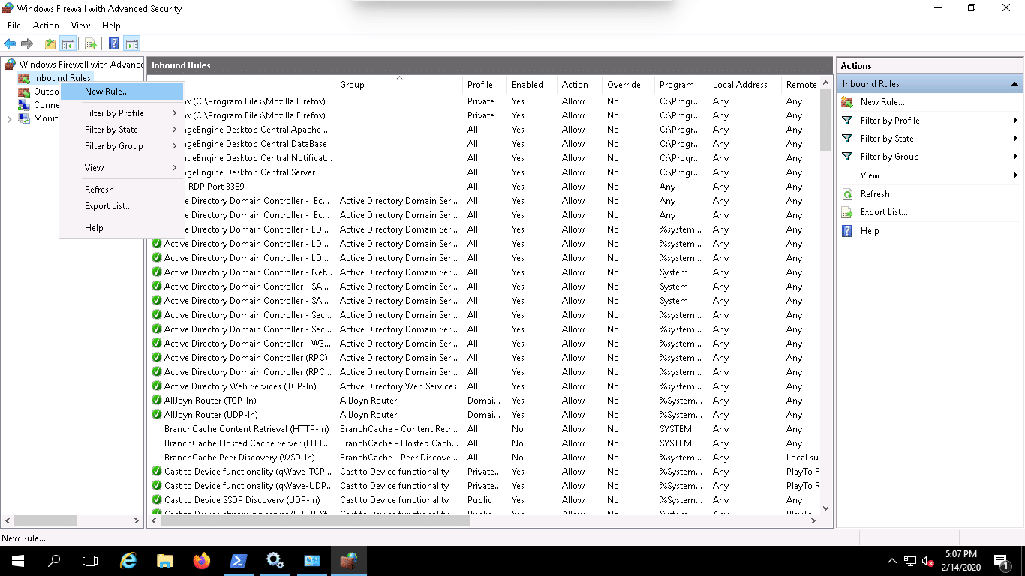Viewport: 1025px width, 576px height.
Task: Click the Back arrow in the toolbar
Action: [x=10, y=44]
